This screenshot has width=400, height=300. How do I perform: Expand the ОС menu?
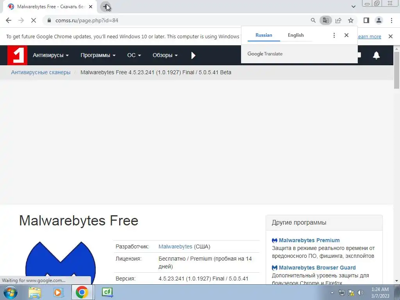coord(134,55)
